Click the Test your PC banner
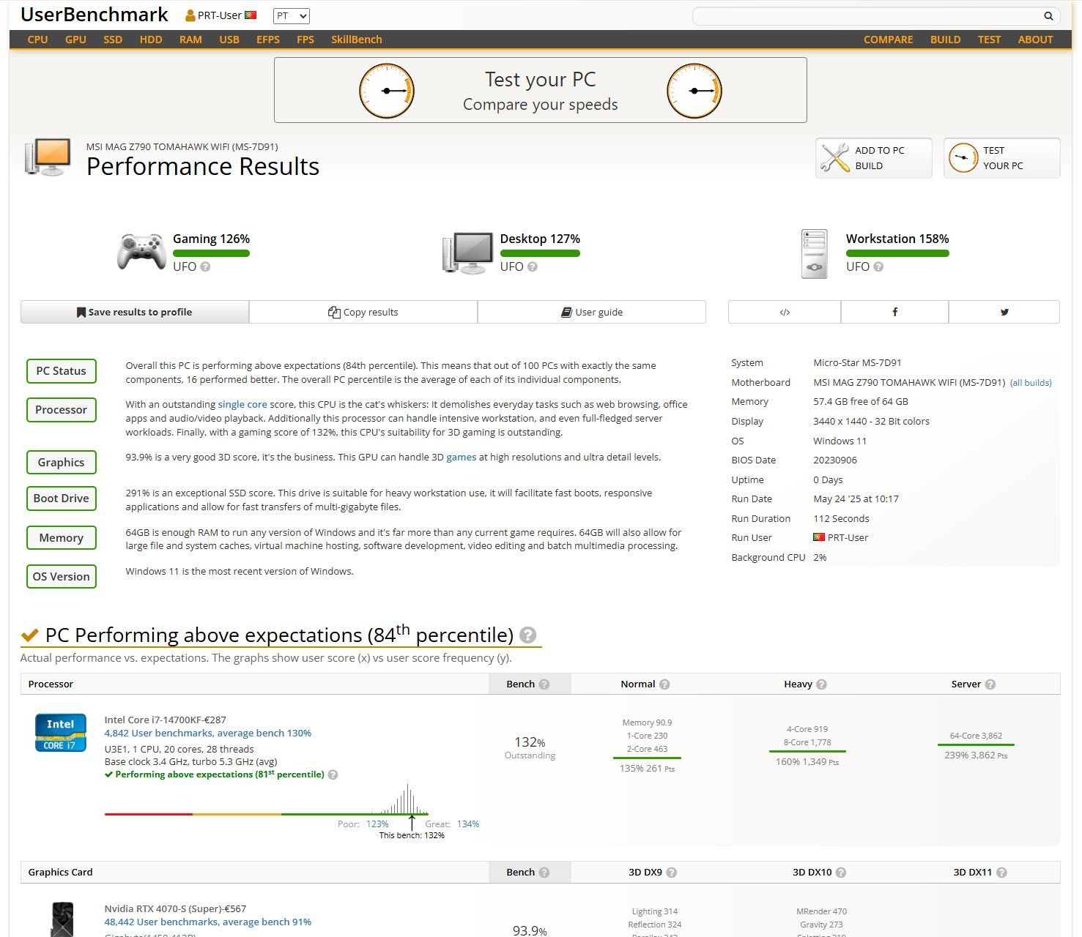The image size is (1082, 937). click(541, 90)
